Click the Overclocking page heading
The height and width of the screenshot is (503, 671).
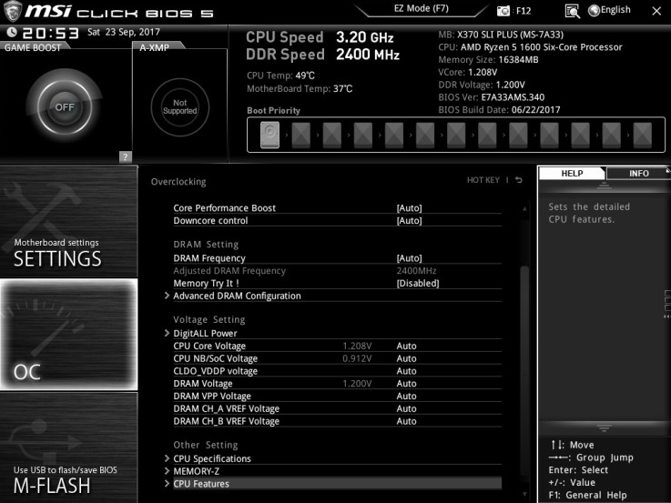click(x=178, y=182)
